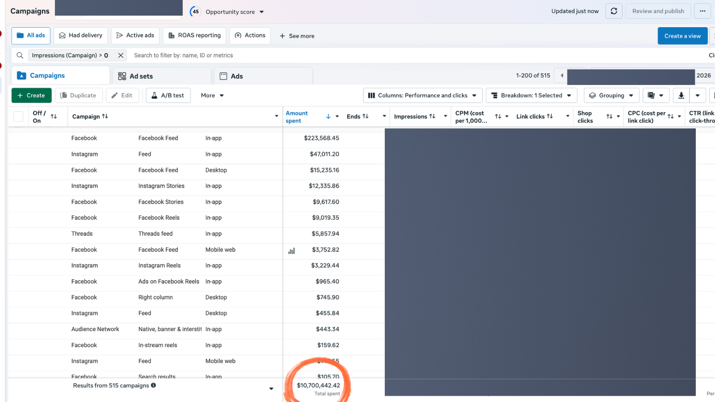Sort by the Off/On column
Image resolution: width=715 pixels, height=402 pixels.
[x=54, y=117]
